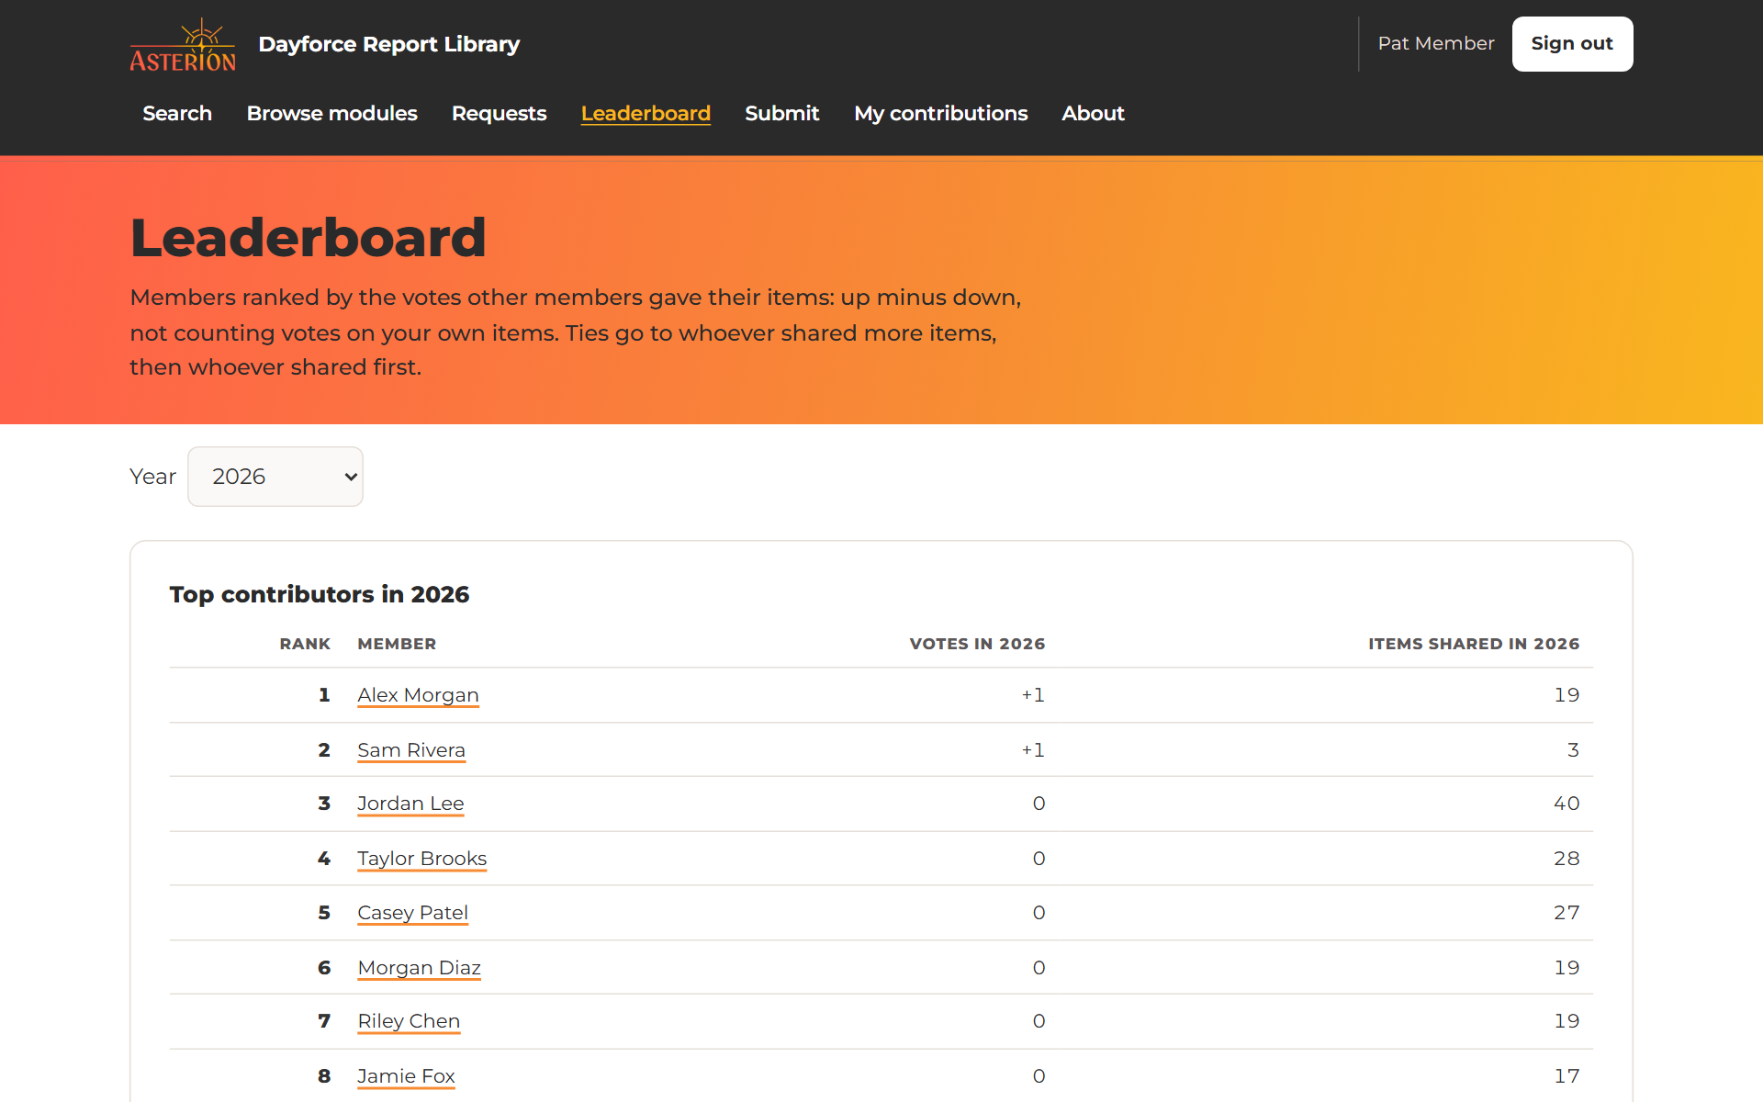Click the Items shared in 2026 header
Image resolution: width=1763 pixels, height=1102 pixels.
(x=1474, y=644)
